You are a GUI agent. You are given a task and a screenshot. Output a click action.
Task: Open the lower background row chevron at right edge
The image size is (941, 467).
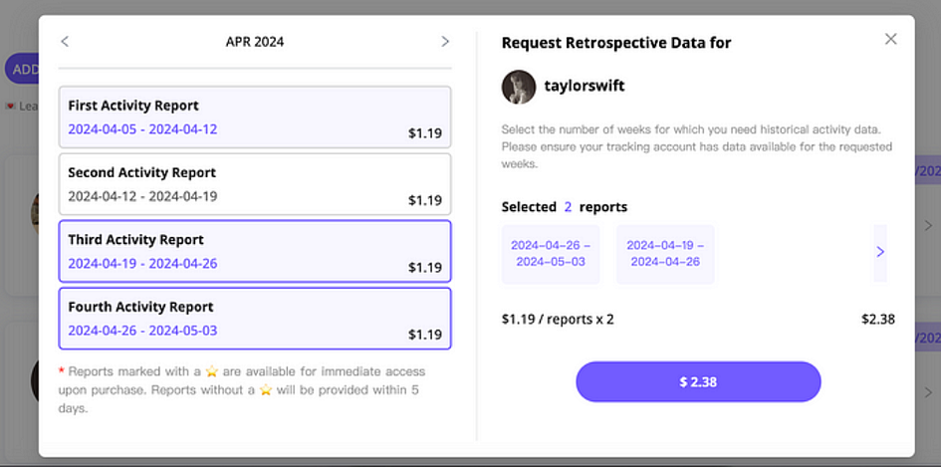click(x=928, y=392)
